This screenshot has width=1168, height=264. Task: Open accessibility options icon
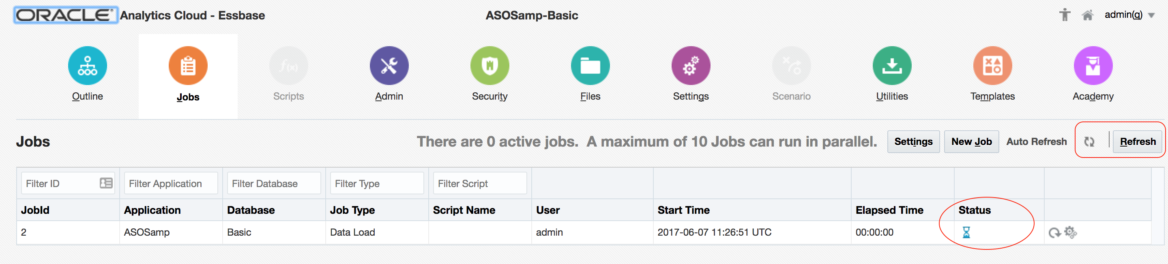coord(1065,15)
